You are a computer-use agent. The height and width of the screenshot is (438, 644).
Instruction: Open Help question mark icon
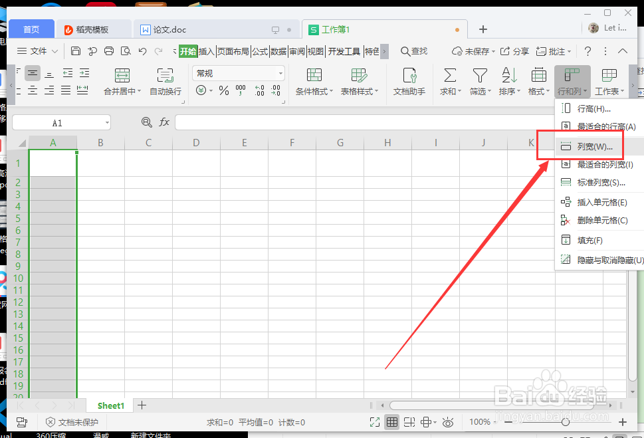point(588,51)
